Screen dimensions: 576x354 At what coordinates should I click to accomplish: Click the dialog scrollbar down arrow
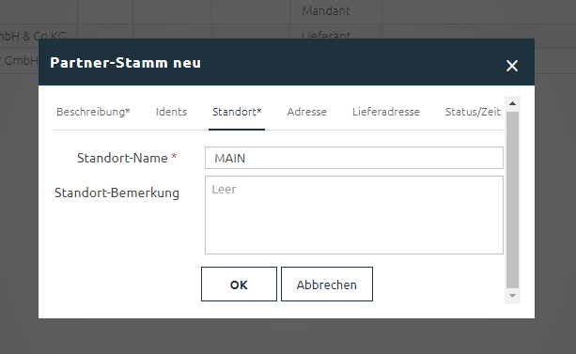(512, 296)
